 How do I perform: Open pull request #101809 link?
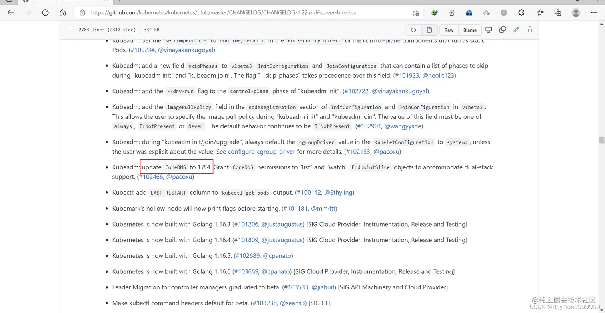[x=246, y=240]
